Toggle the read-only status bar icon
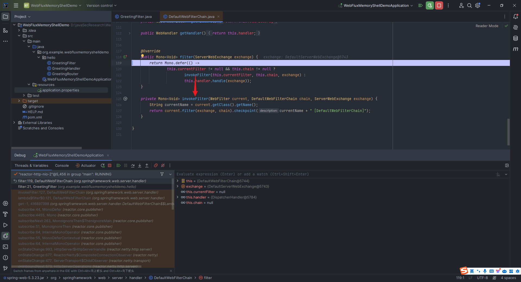 [x=494, y=278]
